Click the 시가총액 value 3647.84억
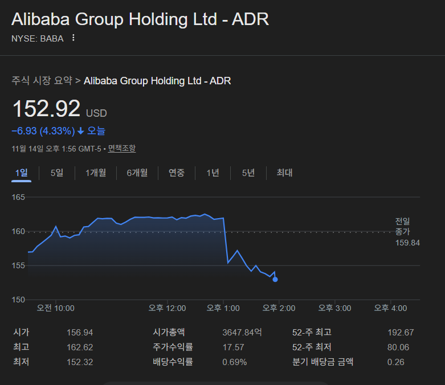Image resolution: width=445 pixels, height=385 pixels. click(x=242, y=332)
